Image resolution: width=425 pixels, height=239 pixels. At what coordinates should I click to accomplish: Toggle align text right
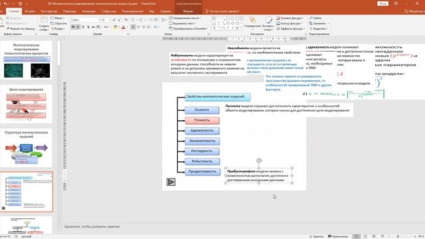(x=143, y=27)
